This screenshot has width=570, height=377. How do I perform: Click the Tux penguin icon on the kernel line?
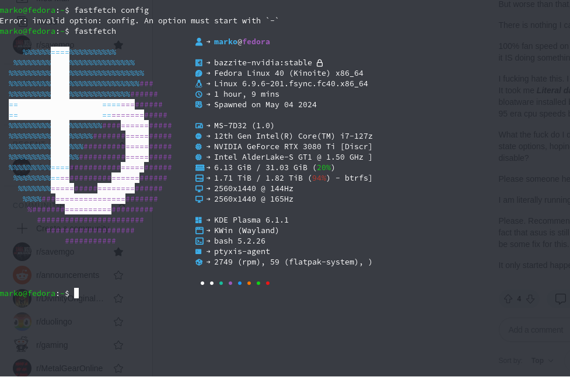click(199, 84)
